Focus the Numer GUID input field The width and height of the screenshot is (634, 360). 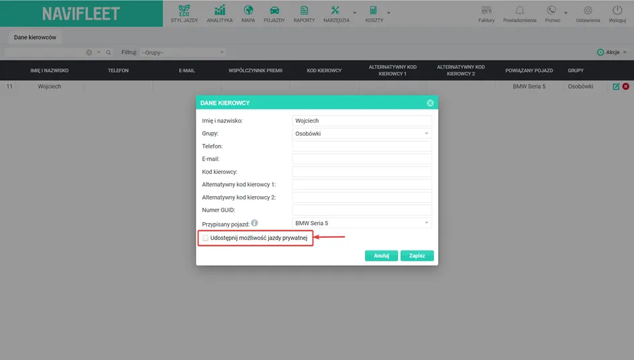pos(362,210)
